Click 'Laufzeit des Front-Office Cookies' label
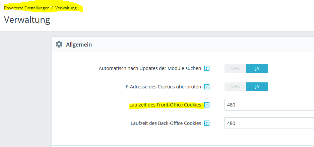 (x=165, y=105)
